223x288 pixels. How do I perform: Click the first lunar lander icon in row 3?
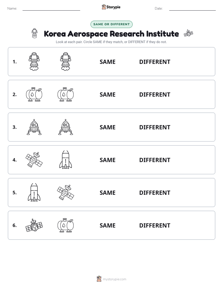34,127
